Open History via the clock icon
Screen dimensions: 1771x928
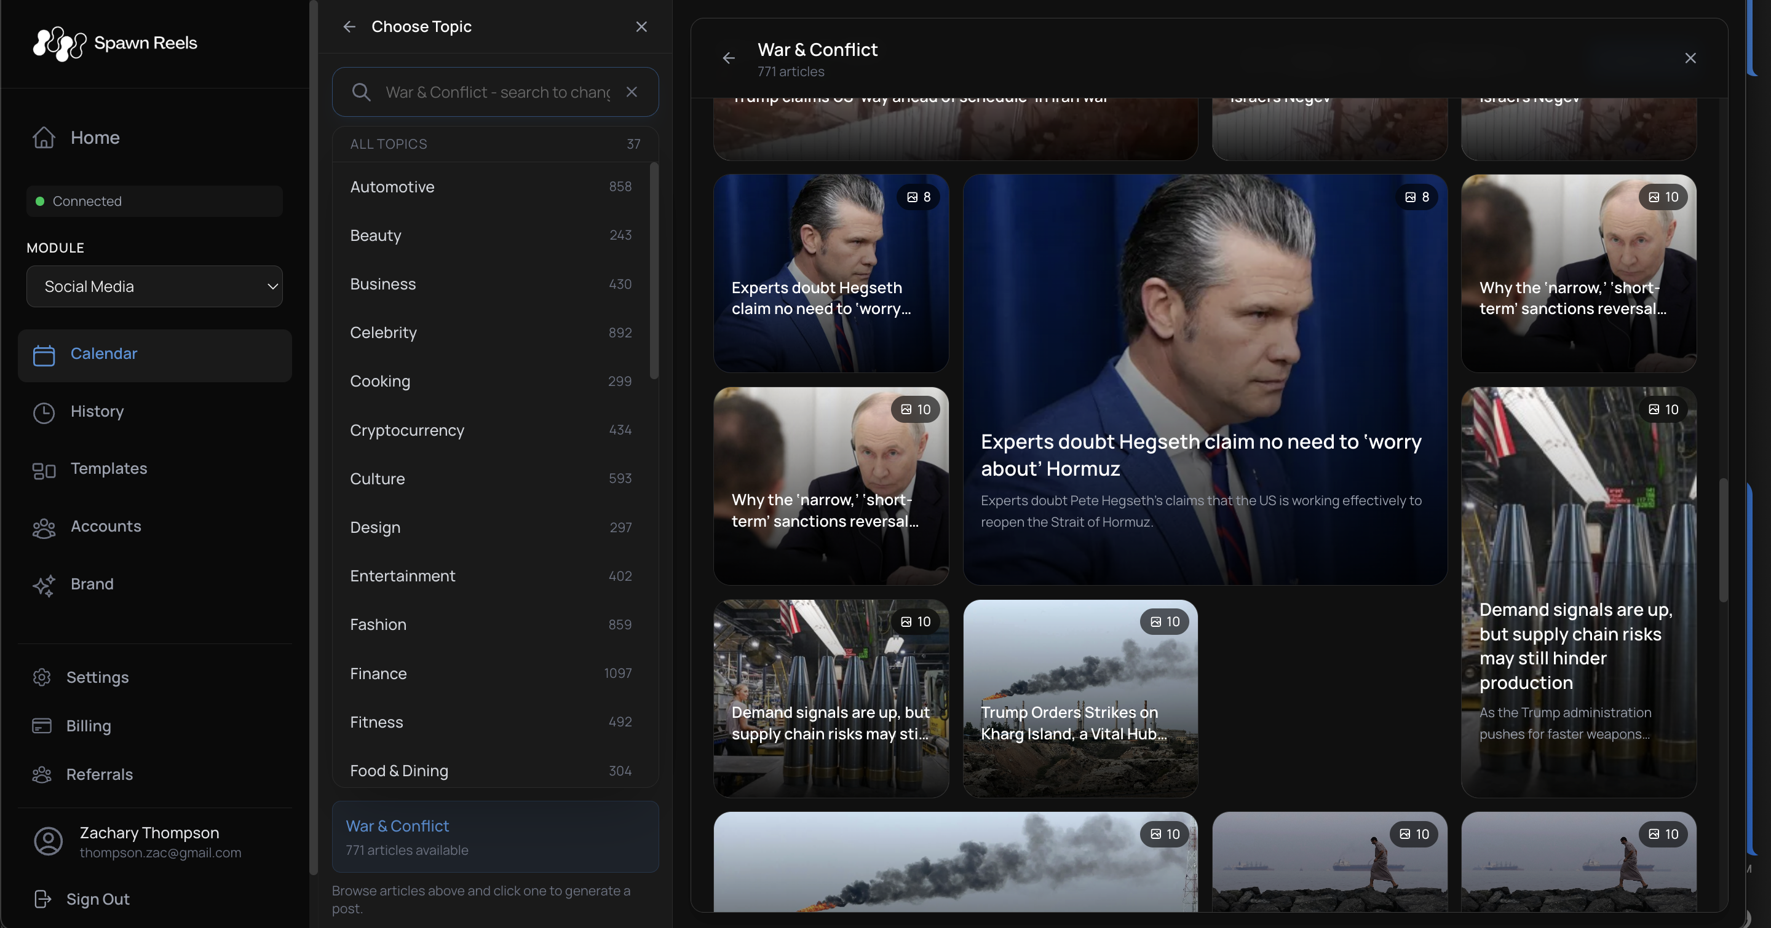pos(43,412)
